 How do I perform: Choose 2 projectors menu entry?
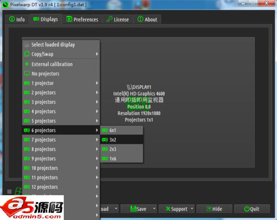point(61,93)
